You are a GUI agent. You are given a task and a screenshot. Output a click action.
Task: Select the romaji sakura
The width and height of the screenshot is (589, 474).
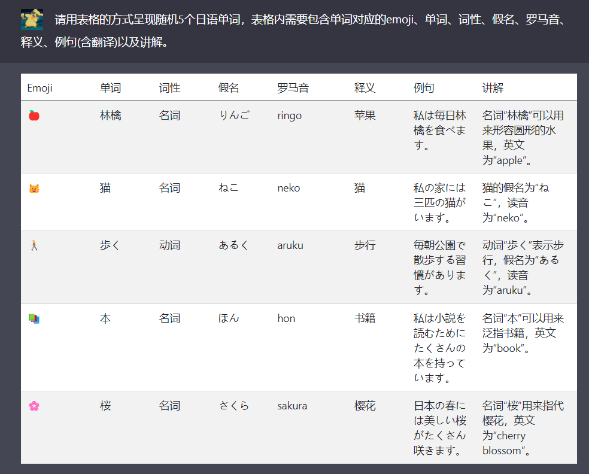[292, 406]
